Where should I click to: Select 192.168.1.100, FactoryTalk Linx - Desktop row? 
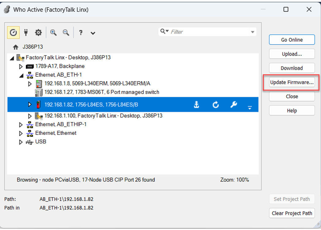pyautogui.click(x=104, y=116)
